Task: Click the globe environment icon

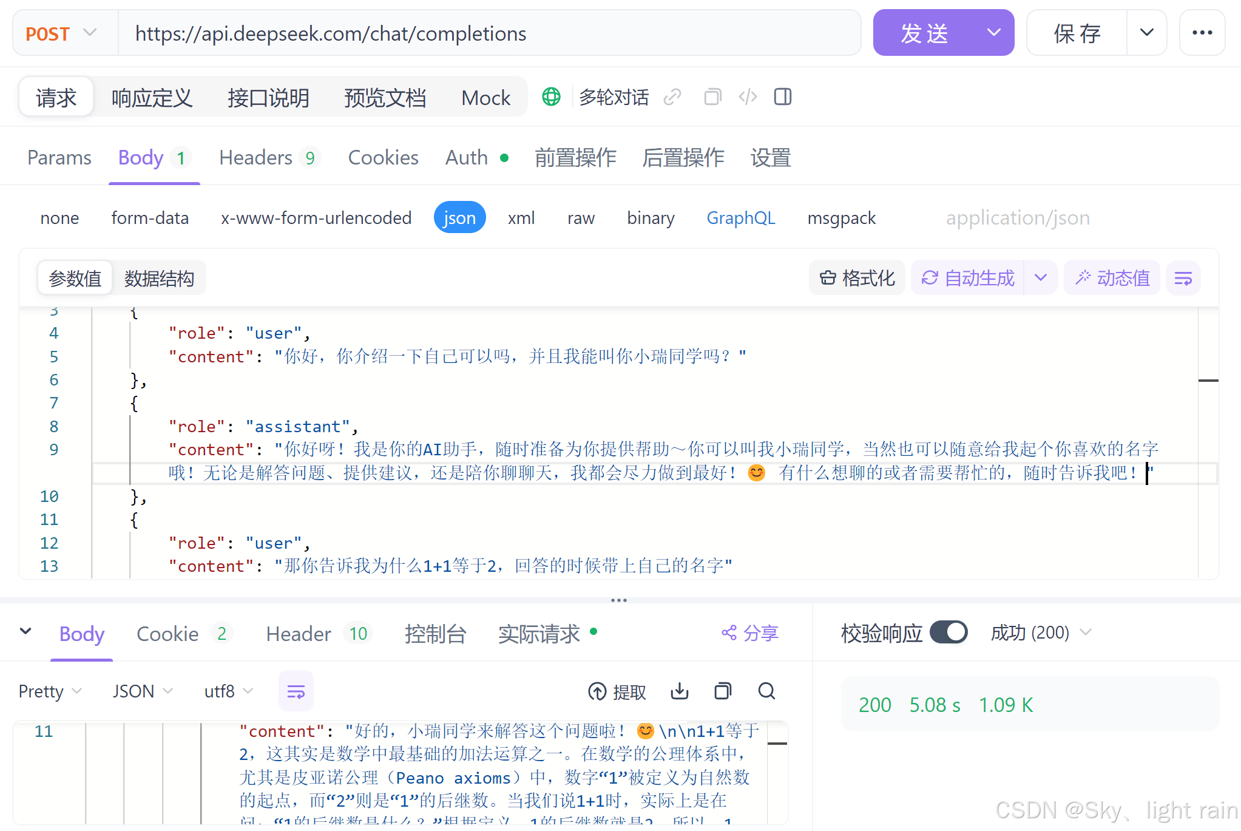Action: pos(551,97)
